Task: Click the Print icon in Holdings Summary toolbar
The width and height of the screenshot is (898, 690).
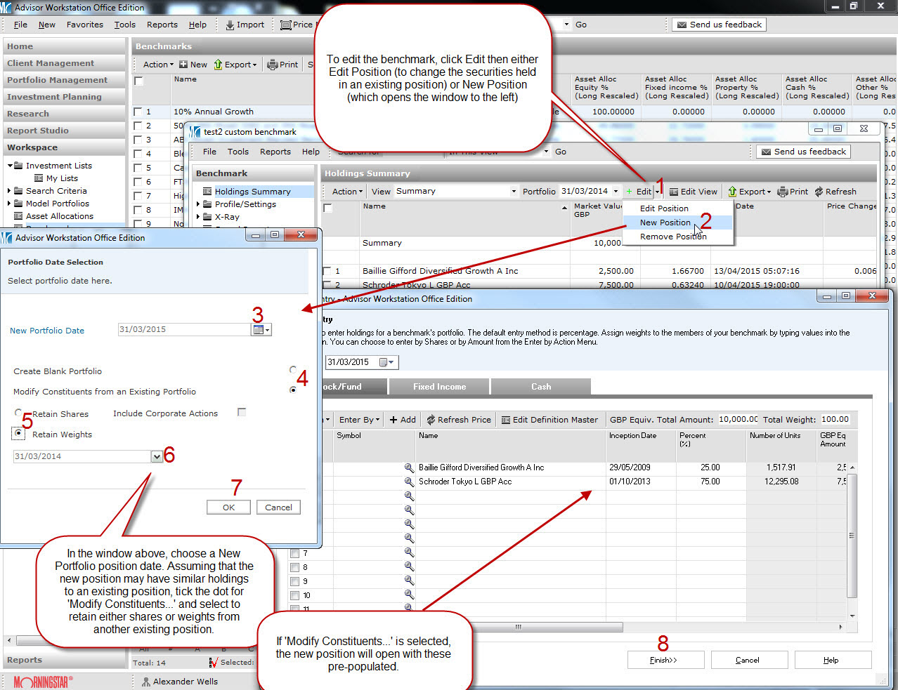Action: [x=783, y=192]
